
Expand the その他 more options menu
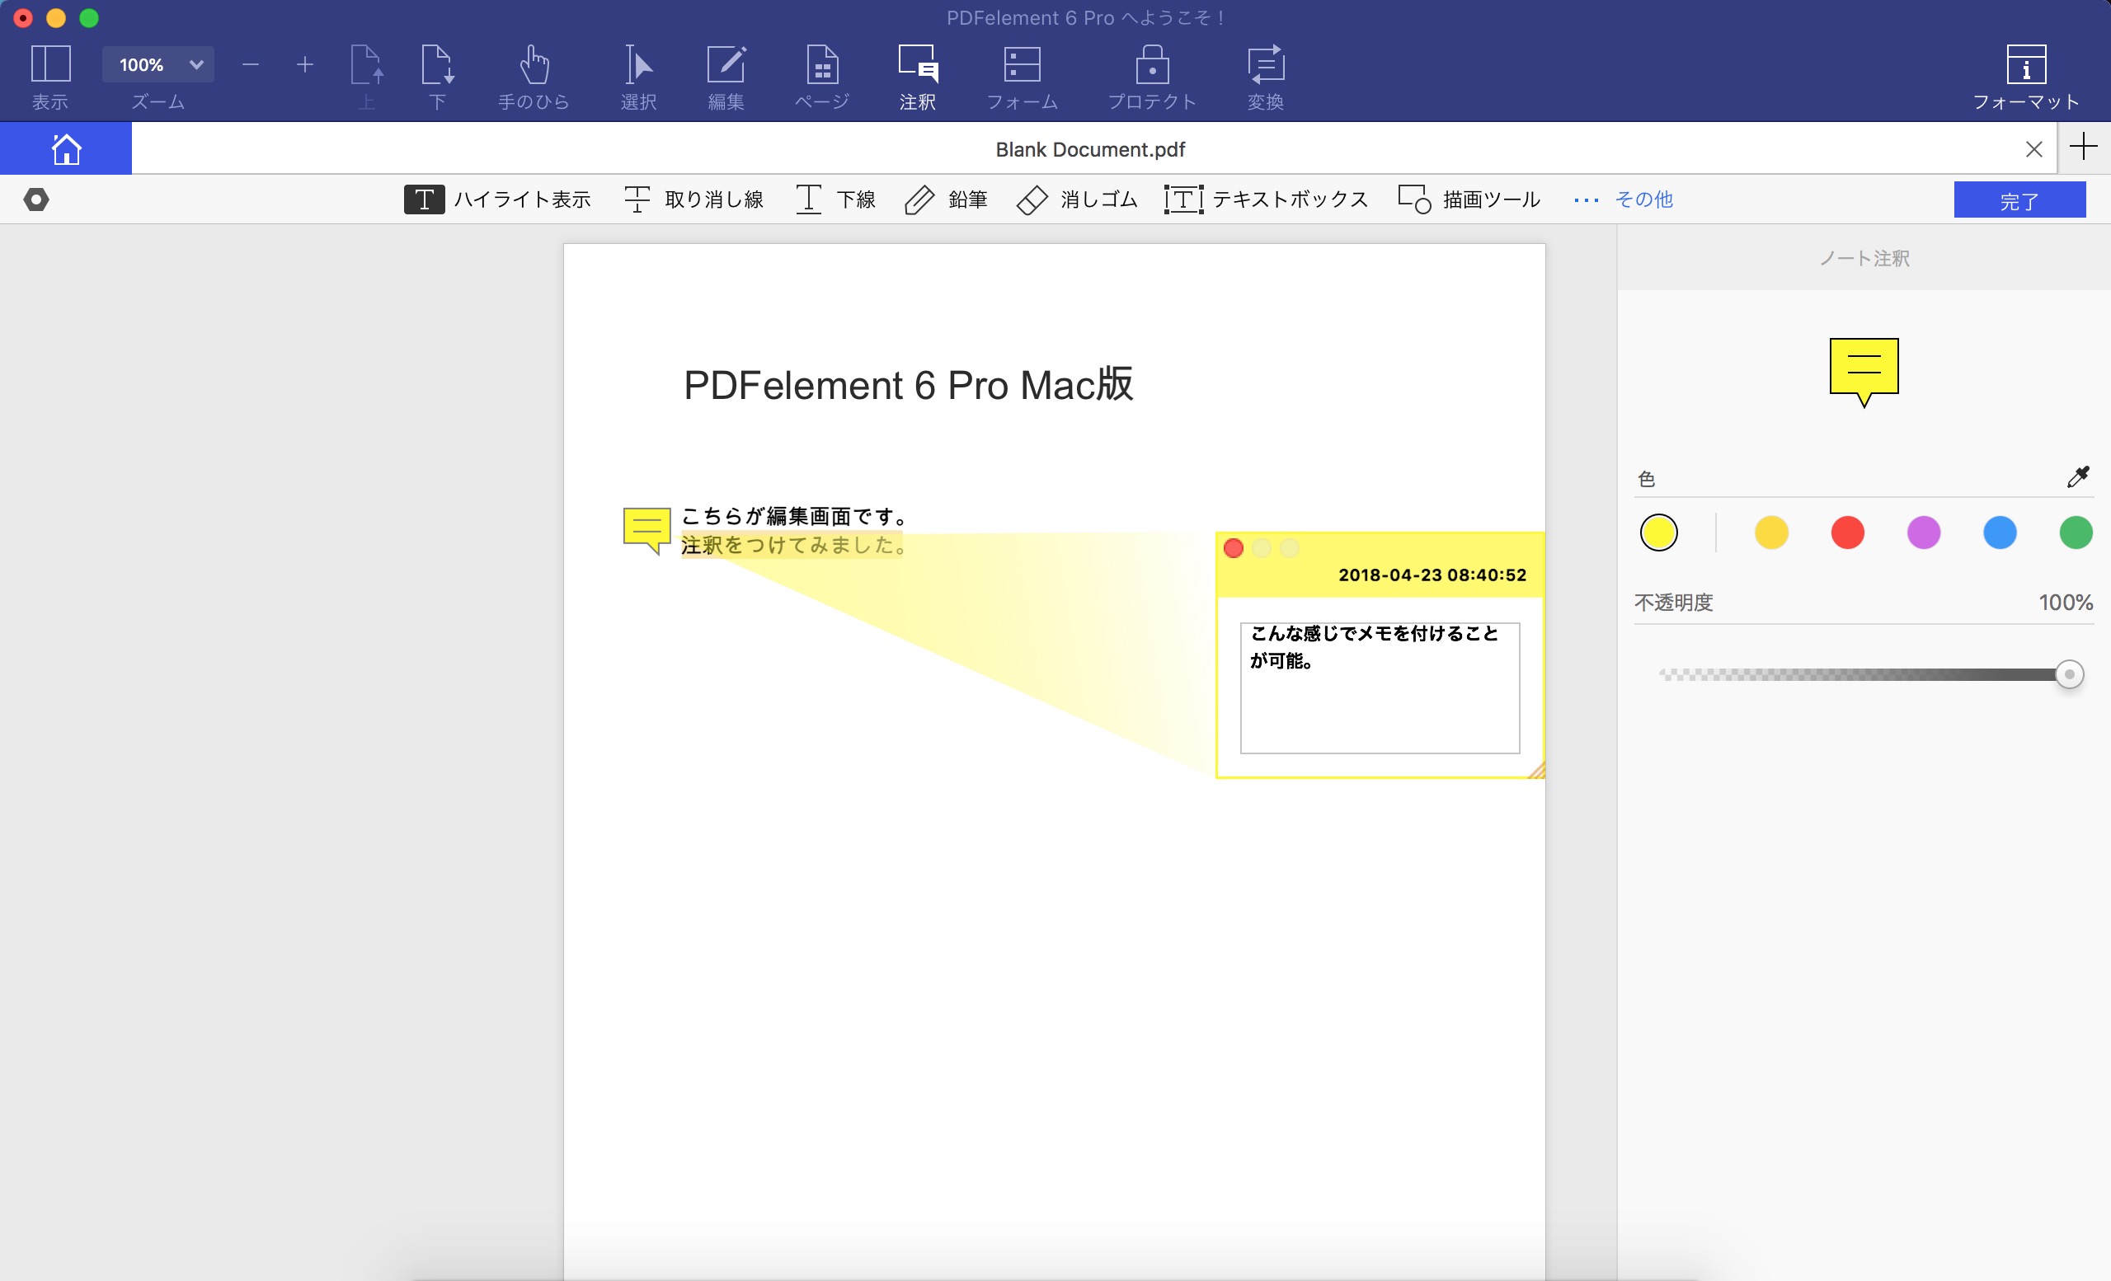[1624, 199]
